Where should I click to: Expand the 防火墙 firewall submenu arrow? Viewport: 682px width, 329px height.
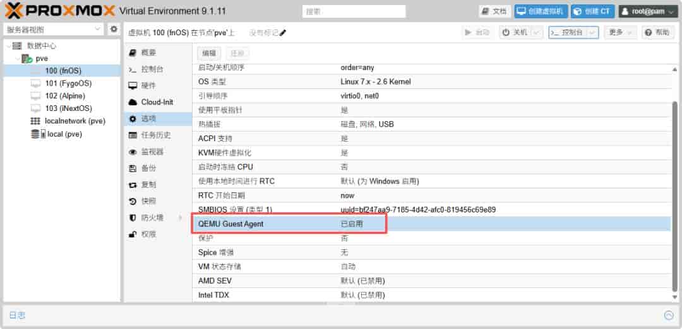[x=181, y=218]
